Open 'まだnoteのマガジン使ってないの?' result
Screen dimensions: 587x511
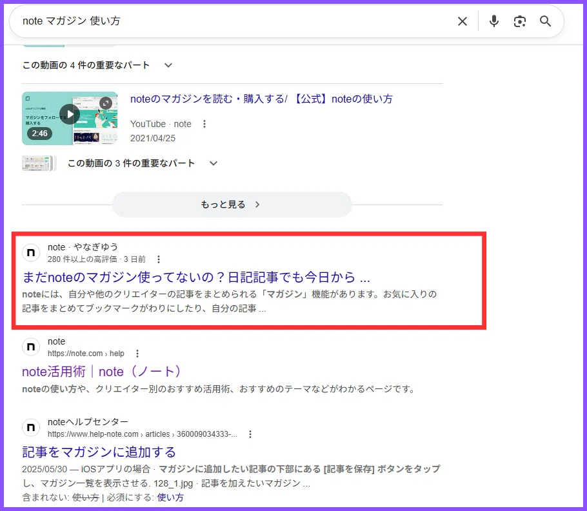(x=196, y=277)
